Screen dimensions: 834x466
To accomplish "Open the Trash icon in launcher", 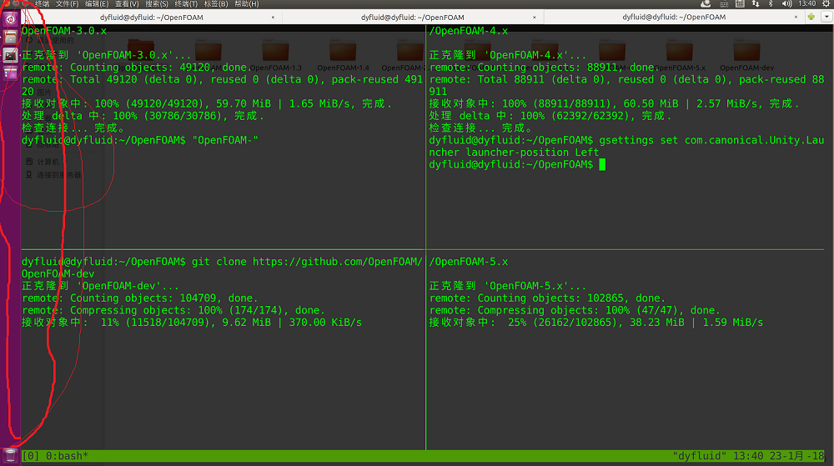I will tap(10, 455).
